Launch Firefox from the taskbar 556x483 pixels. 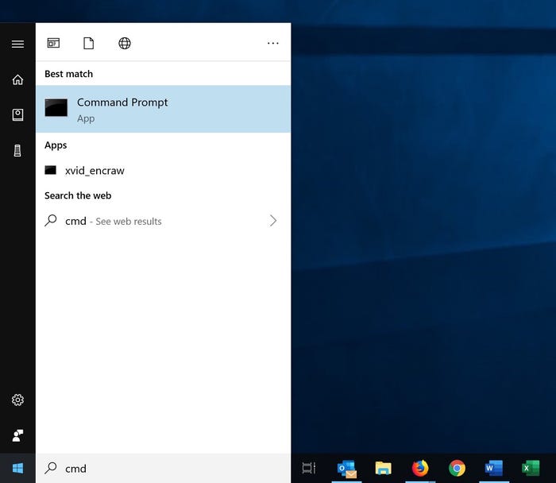(420, 468)
